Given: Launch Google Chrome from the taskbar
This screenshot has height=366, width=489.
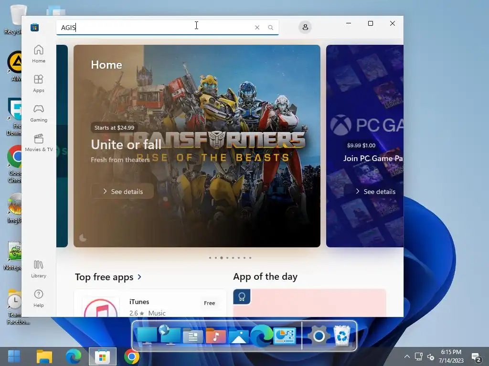Looking at the screenshot, I should coord(132,356).
